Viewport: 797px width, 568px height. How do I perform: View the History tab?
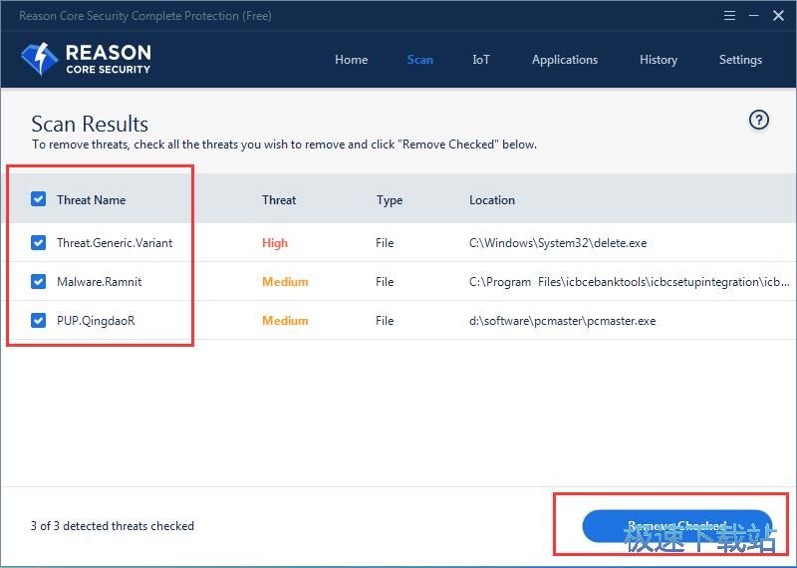pyautogui.click(x=658, y=60)
